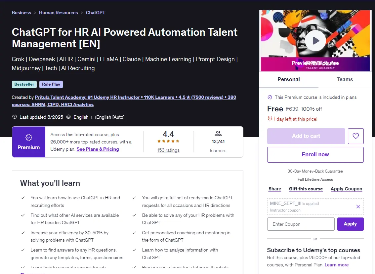375x274 pixels.
Task: Click 'Subscribe to Udemy's top courses' heading
Action: coord(313,250)
